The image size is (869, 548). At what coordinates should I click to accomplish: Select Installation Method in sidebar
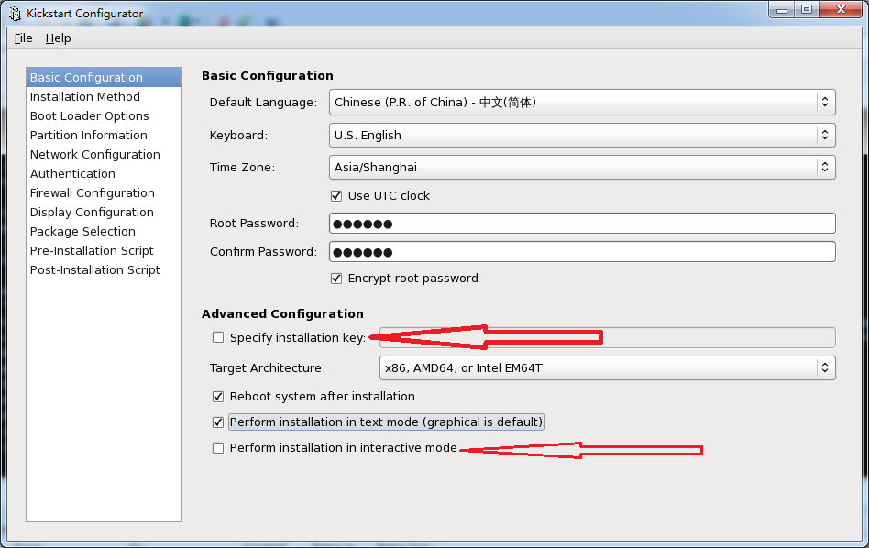click(85, 96)
